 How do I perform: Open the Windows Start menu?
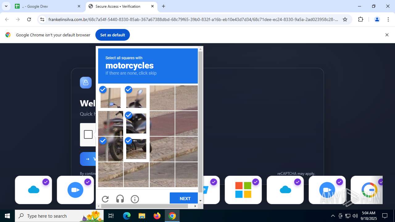coord(7,216)
